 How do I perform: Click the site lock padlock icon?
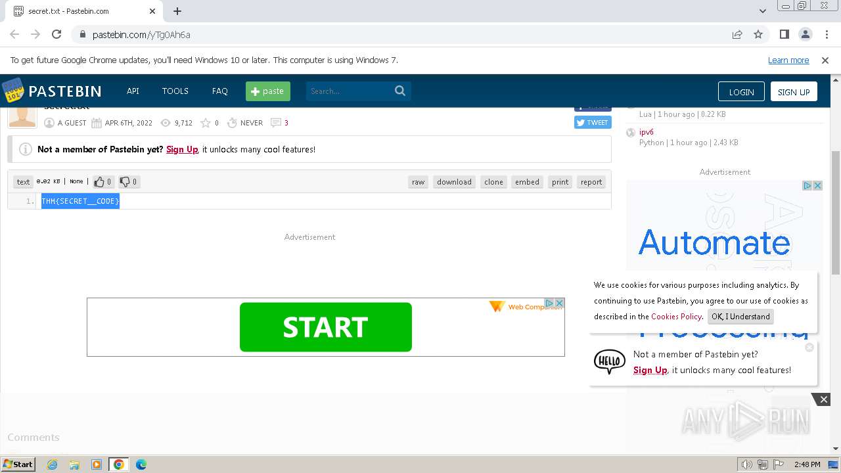tap(82, 34)
